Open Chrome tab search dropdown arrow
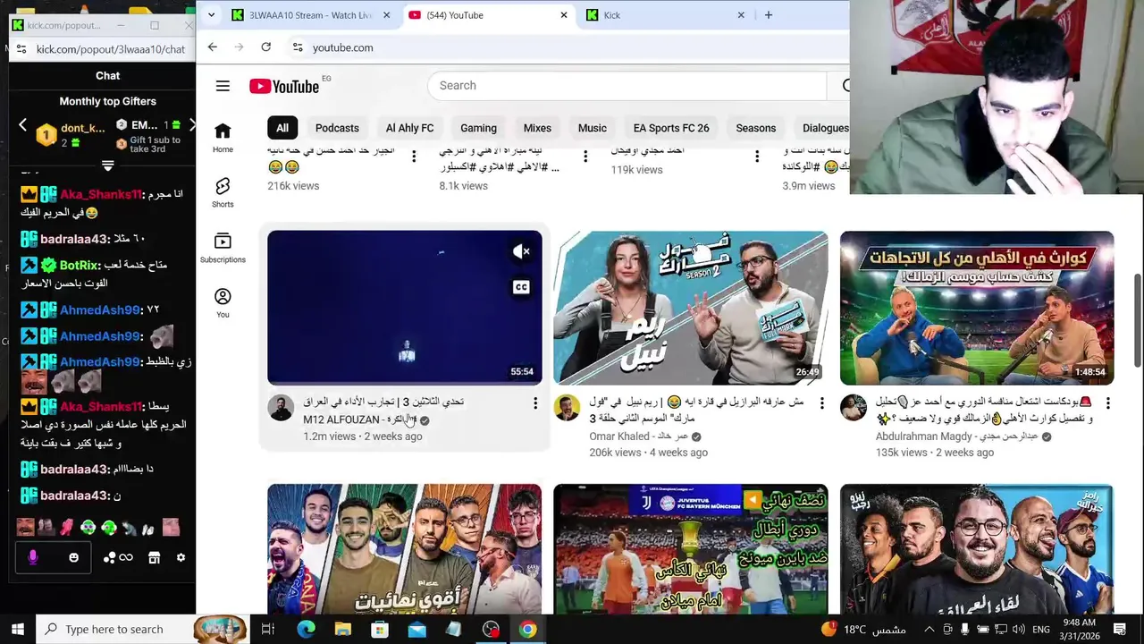 point(210,15)
